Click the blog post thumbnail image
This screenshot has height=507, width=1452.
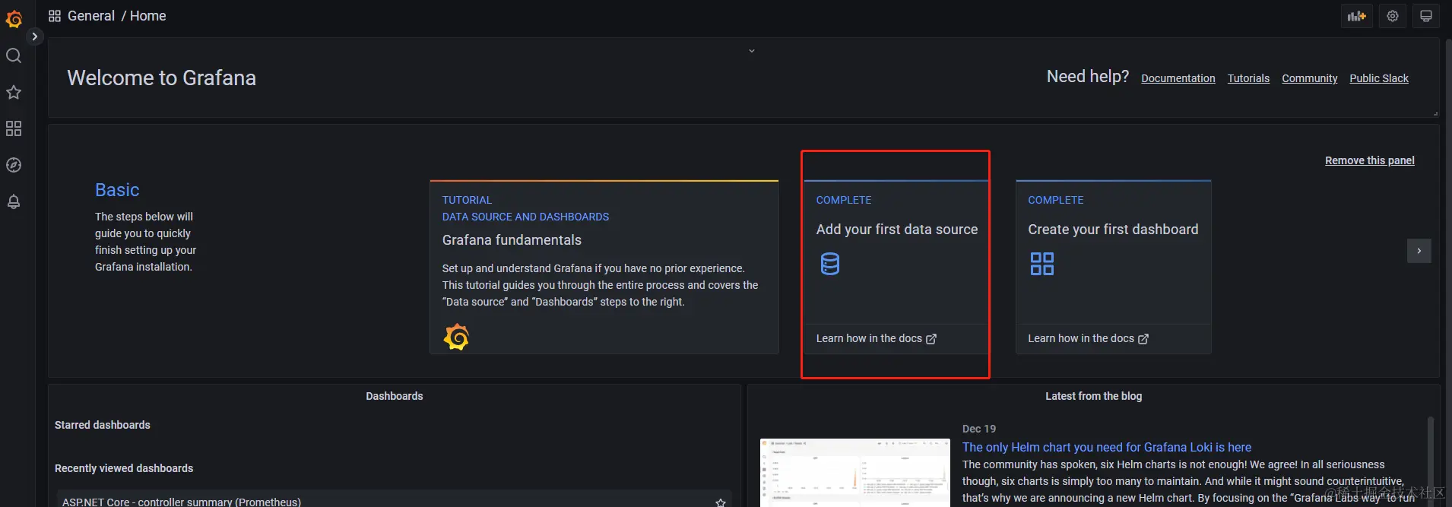pos(855,472)
